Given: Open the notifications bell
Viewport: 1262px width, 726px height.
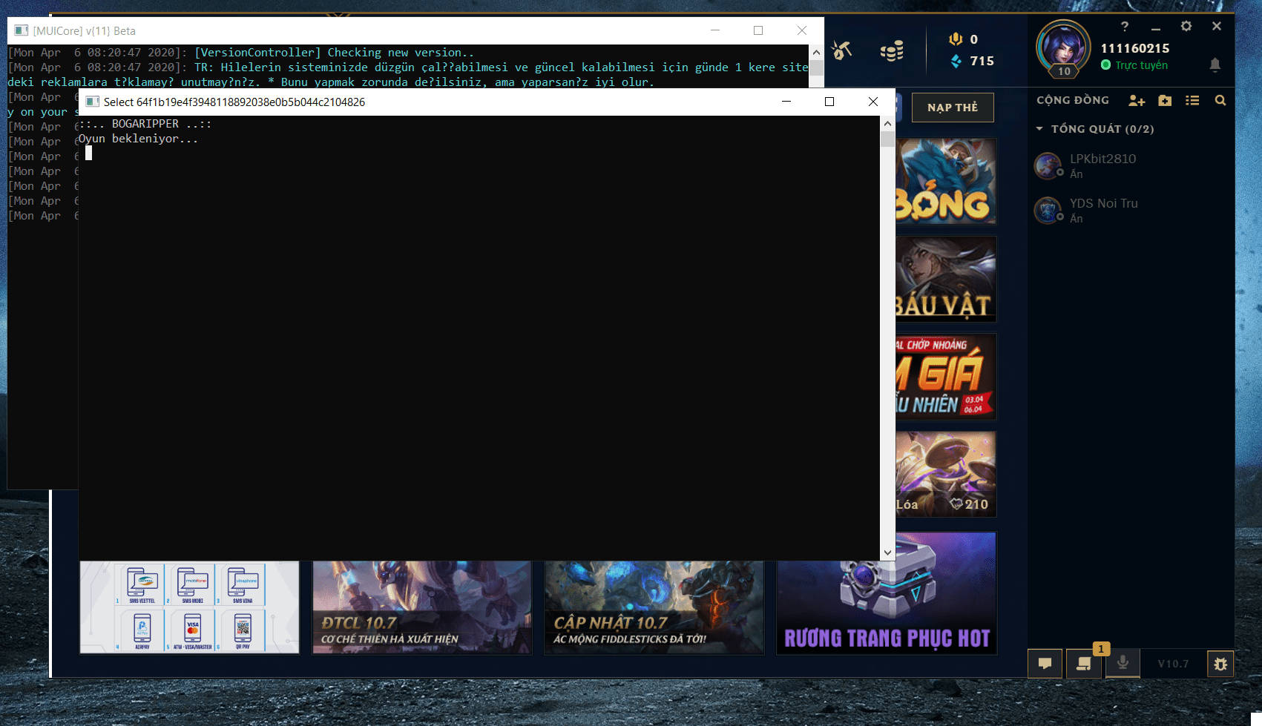Looking at the screenshot, I should tap(1215, 65).
